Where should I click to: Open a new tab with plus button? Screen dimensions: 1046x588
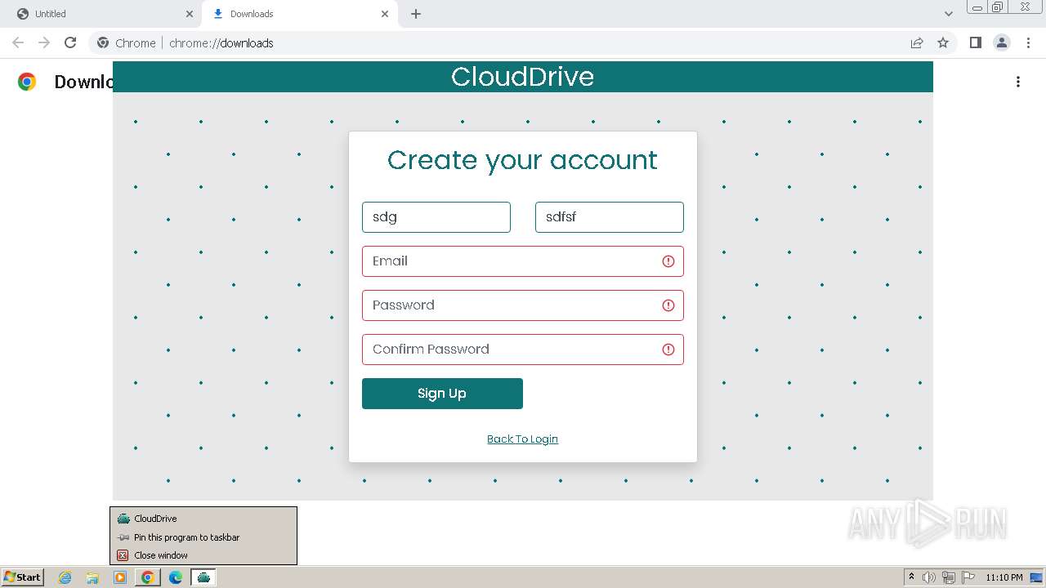(416, 14)
